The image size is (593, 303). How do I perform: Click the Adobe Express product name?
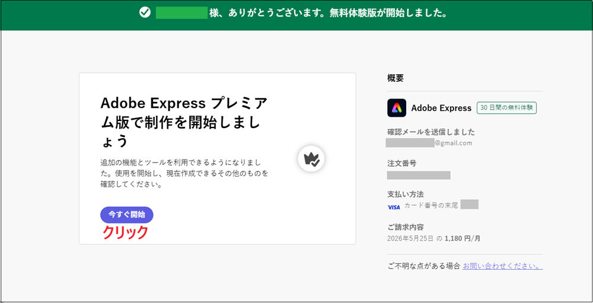click(x=441, y=108)
